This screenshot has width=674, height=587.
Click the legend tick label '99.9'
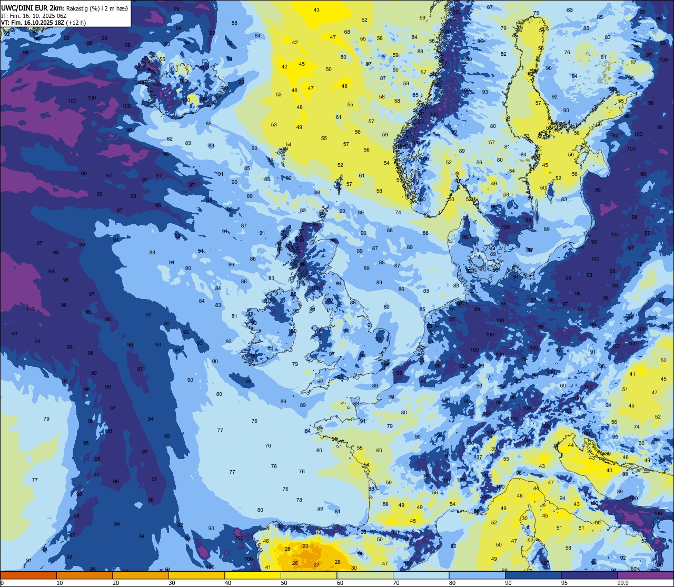623,583
